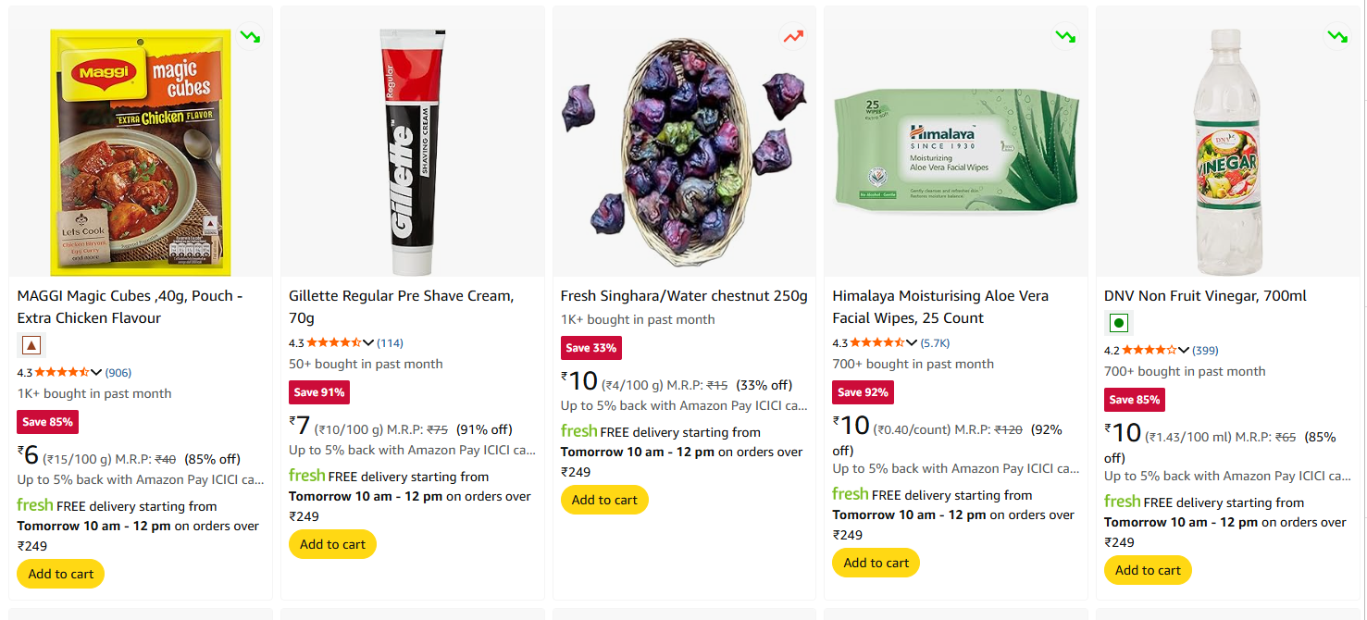Open rating breakdown chevron for DNV Vinegar

pos(1184,351)
